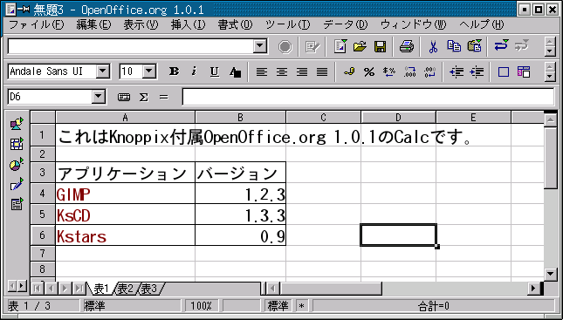563x320 pixels.
Task: Insert chart from side toolbar
Action: (17, 164)
